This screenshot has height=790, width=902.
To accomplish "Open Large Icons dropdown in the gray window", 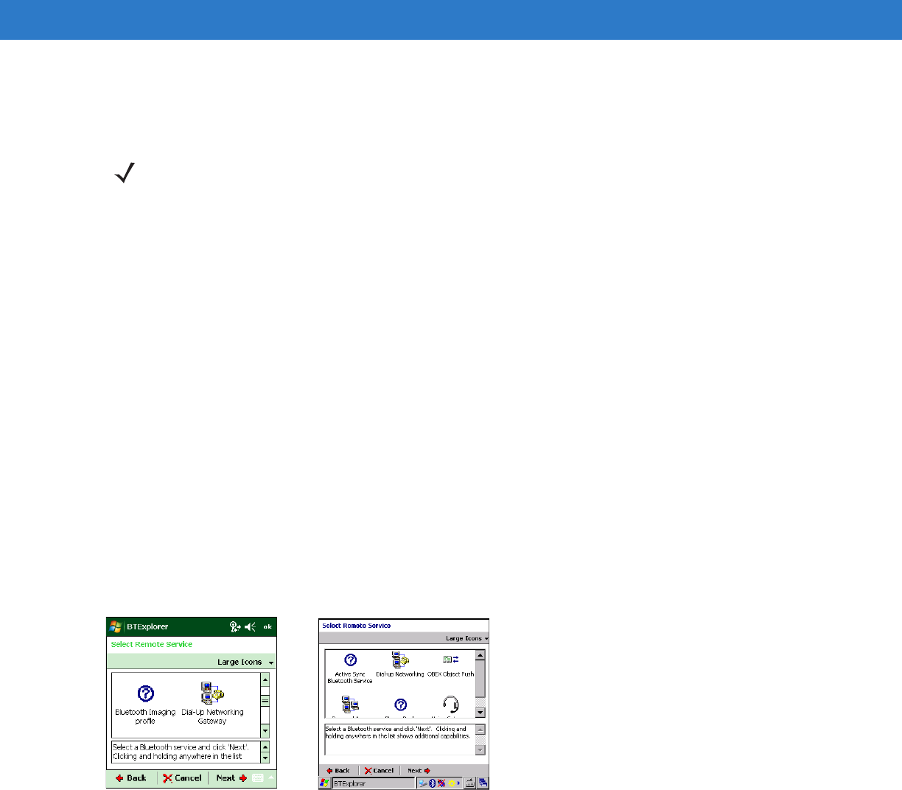I will [x=467, y=638].
